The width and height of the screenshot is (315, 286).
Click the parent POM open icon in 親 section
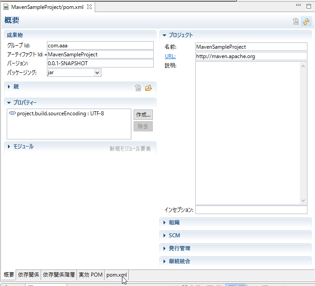tap(138, 88)
